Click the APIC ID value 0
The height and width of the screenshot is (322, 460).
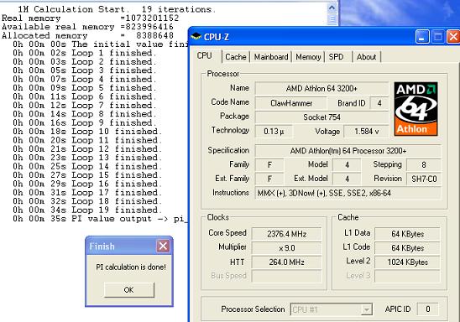tap(428, 309)
